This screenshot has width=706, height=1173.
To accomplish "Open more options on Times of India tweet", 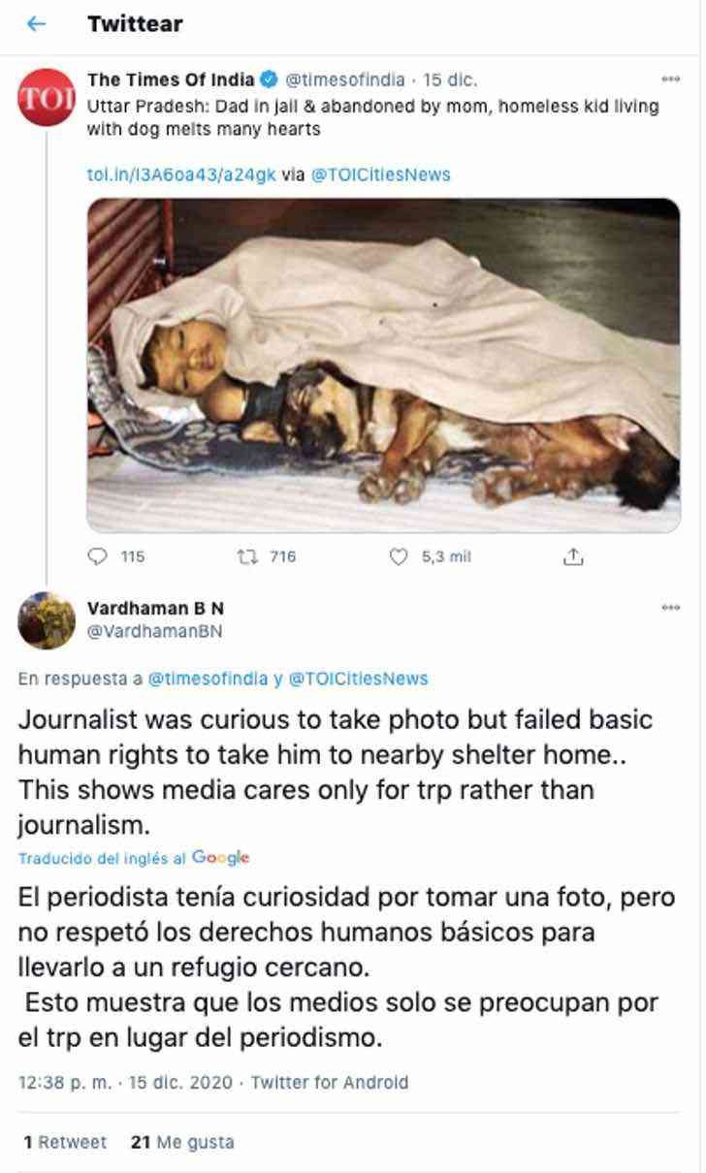I will click(670, 79).
